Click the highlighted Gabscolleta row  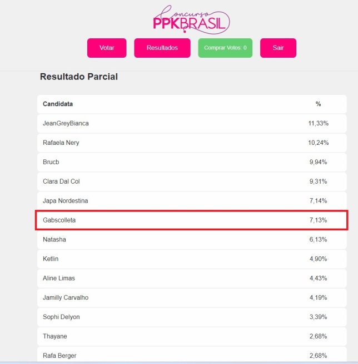pos(192,220)
